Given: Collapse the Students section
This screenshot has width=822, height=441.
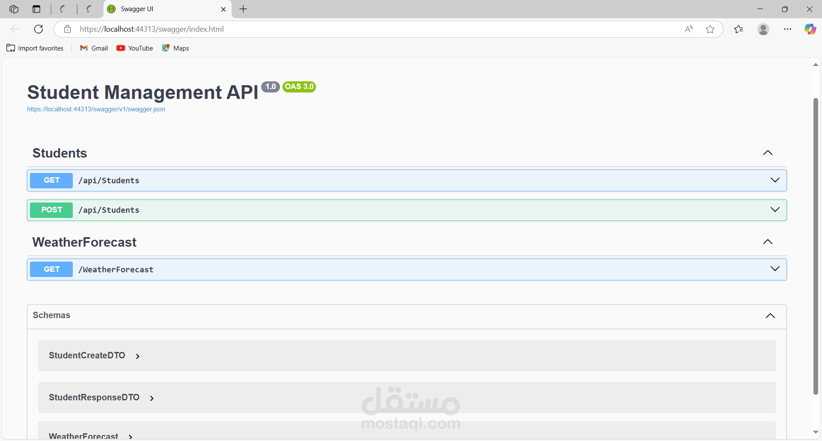Looking at the screenshot, I should [x=768, y=153].
